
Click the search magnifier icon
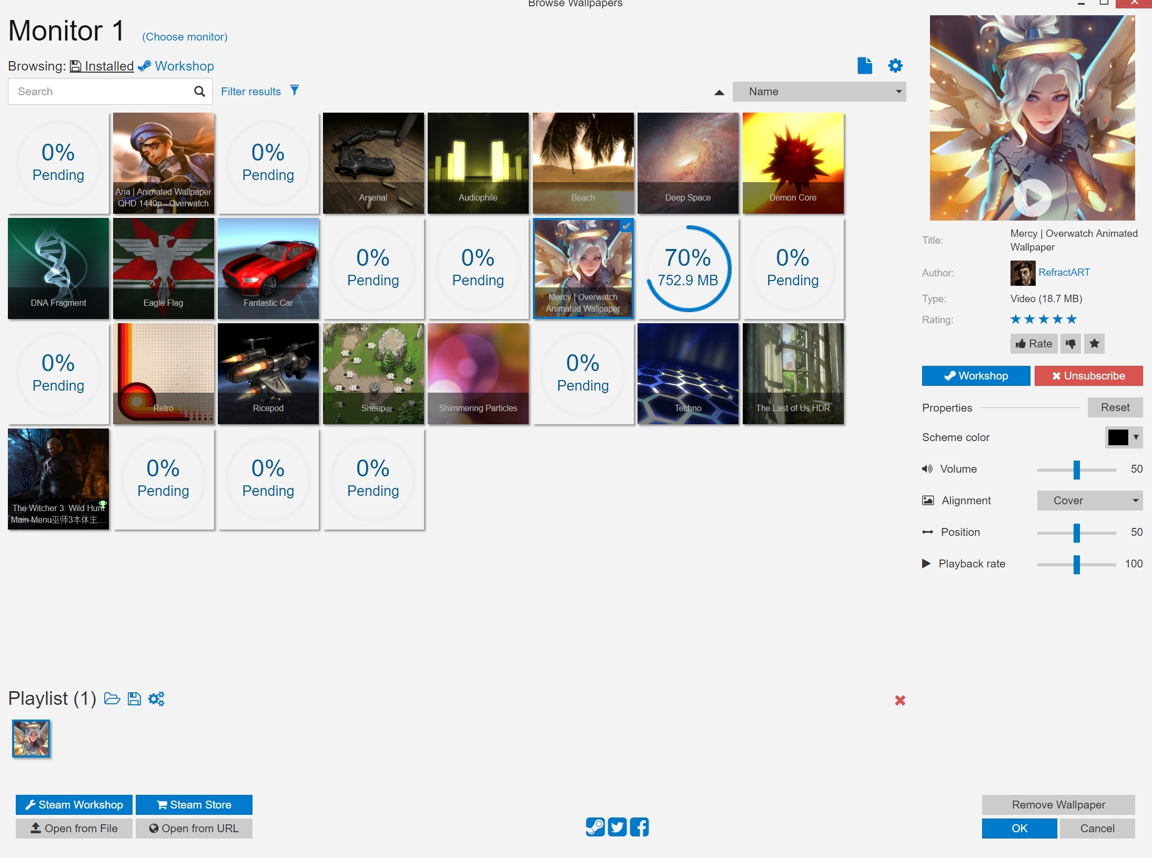pos(199,92)
